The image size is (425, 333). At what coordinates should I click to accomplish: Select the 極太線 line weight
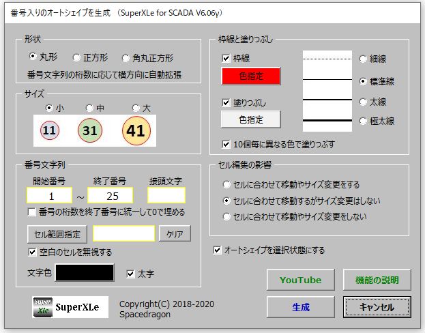point(363,121)
